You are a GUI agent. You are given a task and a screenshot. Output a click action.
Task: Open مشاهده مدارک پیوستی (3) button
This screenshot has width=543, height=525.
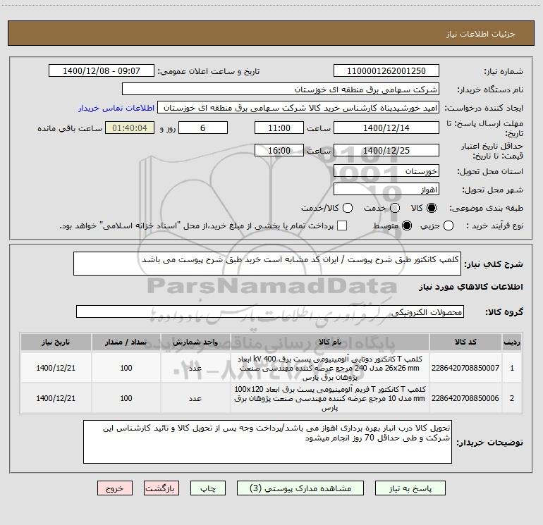point(300,488)
